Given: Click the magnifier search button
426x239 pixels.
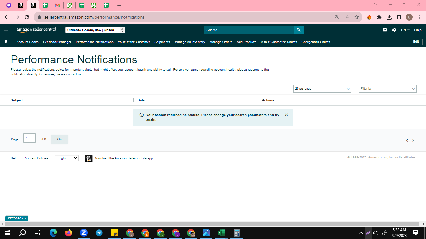Looking at the screenshot, I should [298, 30].
